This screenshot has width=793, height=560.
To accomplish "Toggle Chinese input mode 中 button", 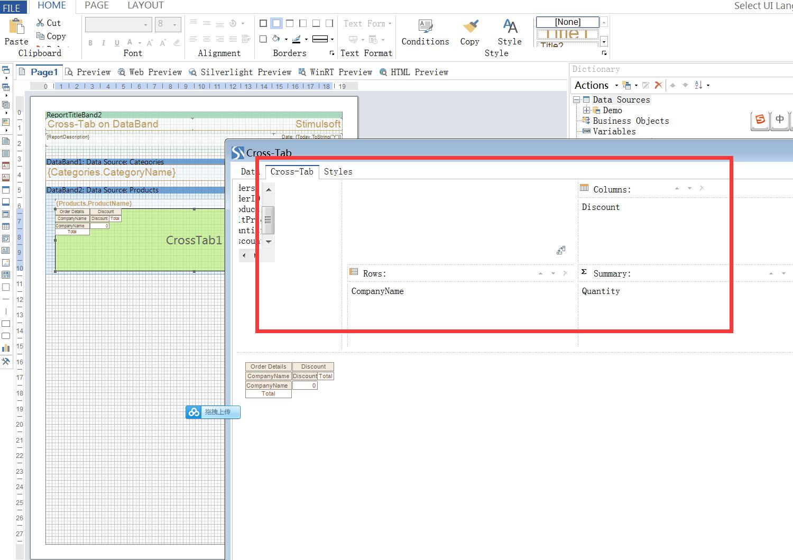I will point(780,120).
